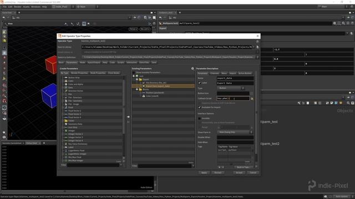Image resolution: width=355 pixels, height=199 pixels.
Task: Click the dialog help question mark icon
Action: [257, 42]
